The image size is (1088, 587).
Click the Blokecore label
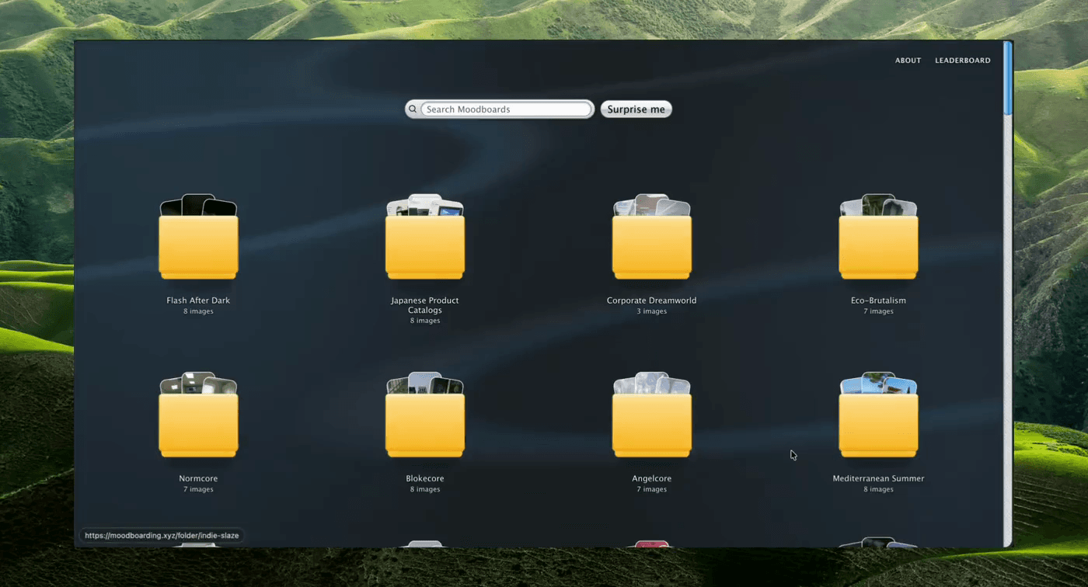pos(425,478)
